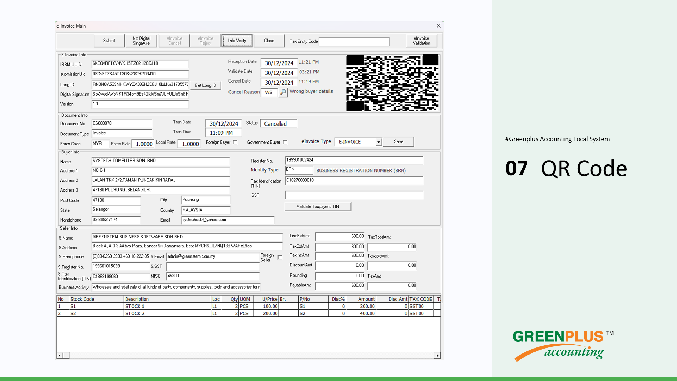Image resolution: width=677 pixels, height=381 pixels.
Task: Click the S.Email field
Action: [213, 256]
